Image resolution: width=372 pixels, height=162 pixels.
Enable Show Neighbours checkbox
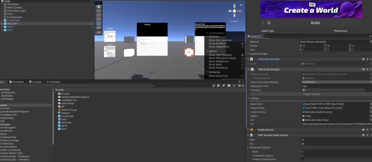click(x=242, y=61)
